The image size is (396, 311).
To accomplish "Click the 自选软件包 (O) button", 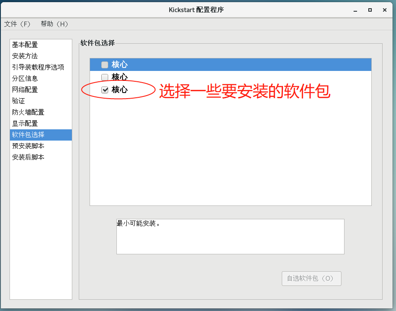I will [312, 279].
